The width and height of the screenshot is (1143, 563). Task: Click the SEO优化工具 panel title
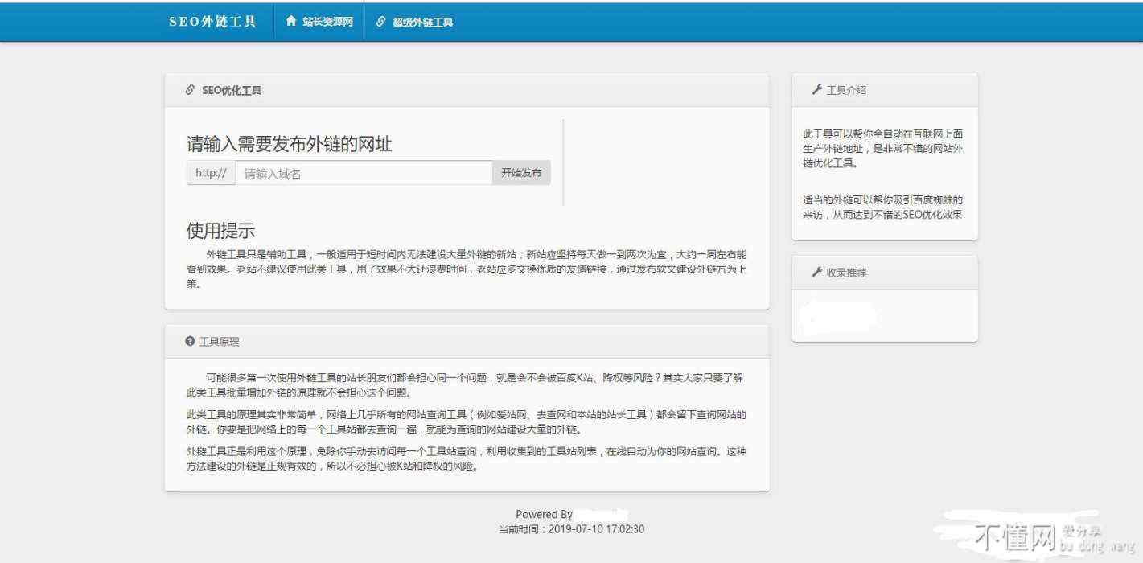[232, 91]
